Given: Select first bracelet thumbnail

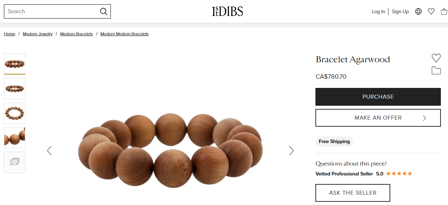Looking at the screenshot, I should point(15,64).
